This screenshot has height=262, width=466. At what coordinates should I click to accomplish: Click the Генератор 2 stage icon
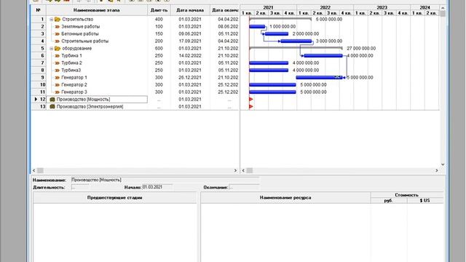(x=57, y=84)
